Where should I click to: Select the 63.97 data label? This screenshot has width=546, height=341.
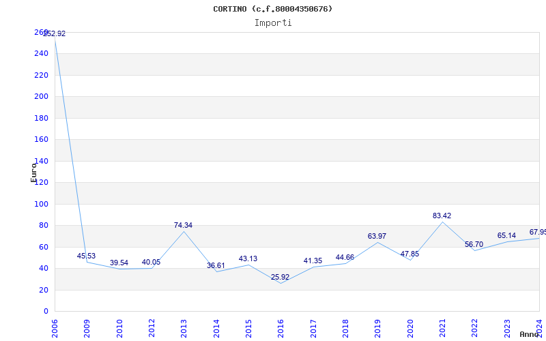377,237
